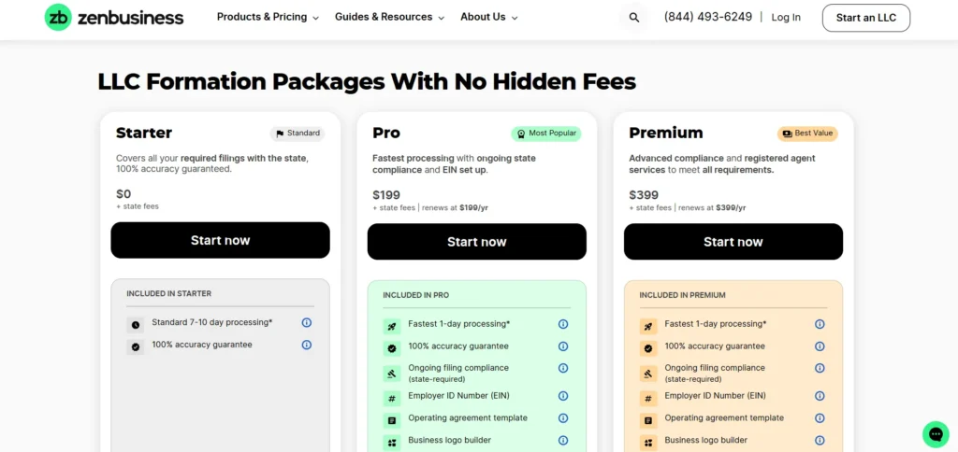Click the Log In link
Viewport: 958px width, 452px height.
pos(786,18)
